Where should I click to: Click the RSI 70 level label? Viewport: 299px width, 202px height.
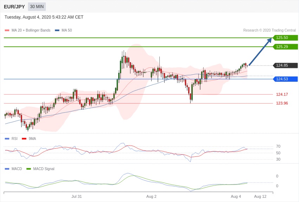click(278, 146)
